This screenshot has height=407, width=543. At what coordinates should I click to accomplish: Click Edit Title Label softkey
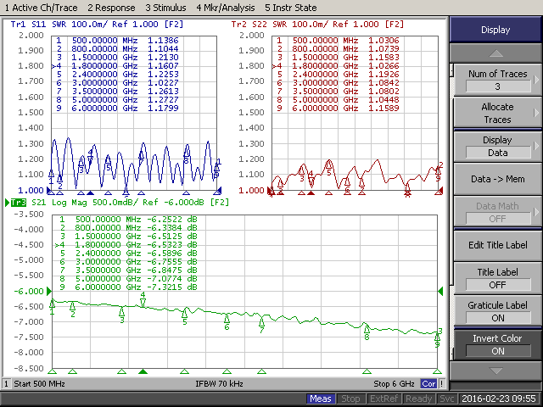(x=497, y=245)
